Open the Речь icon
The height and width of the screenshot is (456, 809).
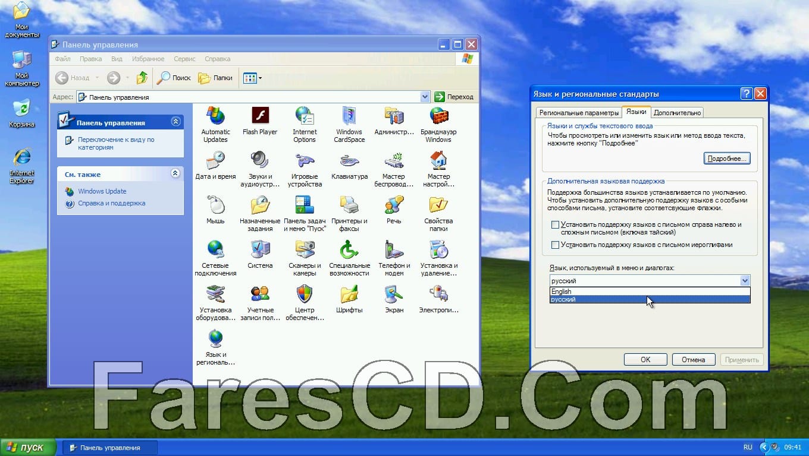tap(394, 210)
